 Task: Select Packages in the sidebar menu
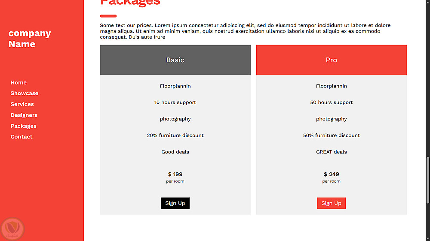(x=24, y=126)
